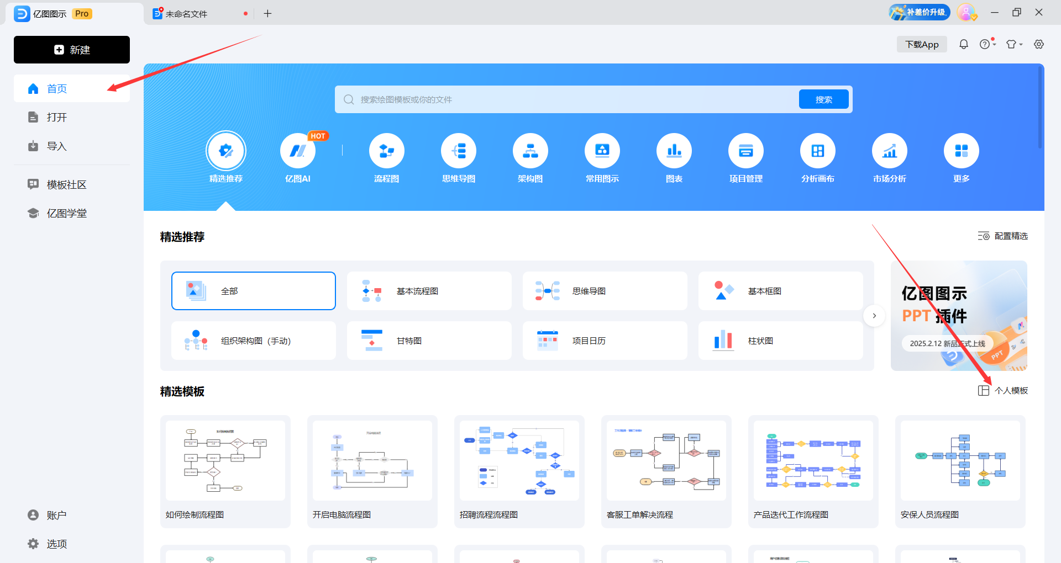Viewport: 1061px width, 563px height.
Task: Select the 图表 category icon
Action: pyautogui.click(x=674, y=151)
